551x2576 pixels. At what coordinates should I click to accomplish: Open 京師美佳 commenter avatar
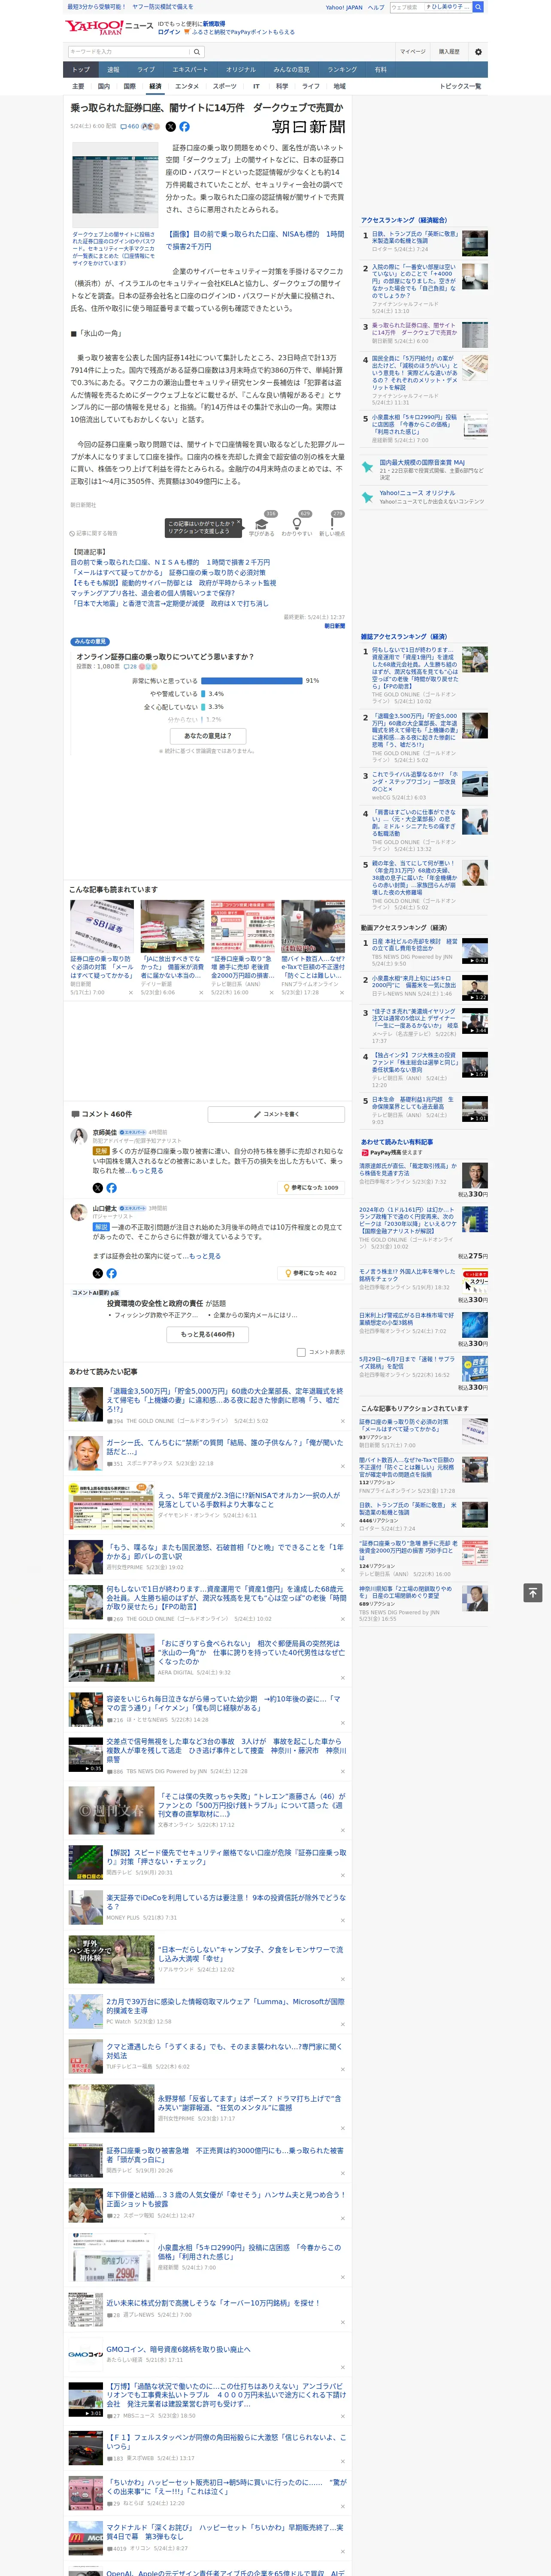pyautogui.click(x=78, y=1136)
